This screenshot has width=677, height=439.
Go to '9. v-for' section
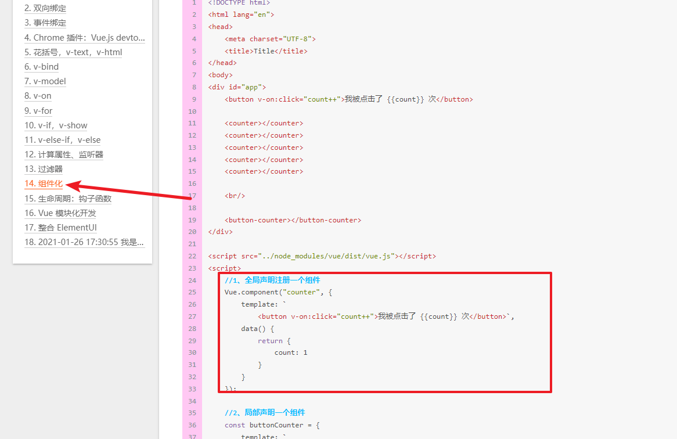[x=38, y=111]
